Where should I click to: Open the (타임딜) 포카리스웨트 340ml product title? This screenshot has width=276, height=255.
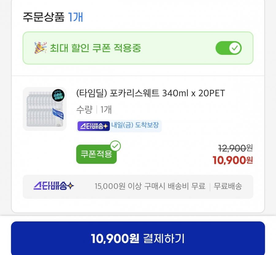150,93
